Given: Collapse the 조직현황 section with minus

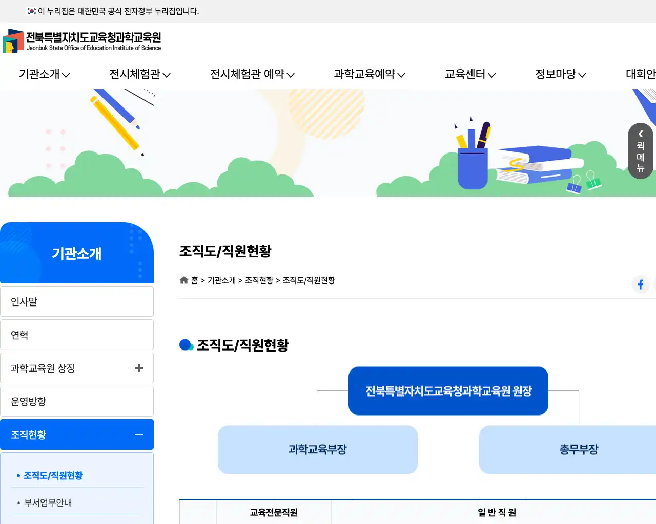Looking at the screenshot, I should (x=139, y=434).
